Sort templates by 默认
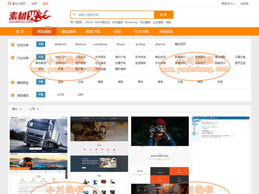The image size is (259, 194). click(17, 109)
